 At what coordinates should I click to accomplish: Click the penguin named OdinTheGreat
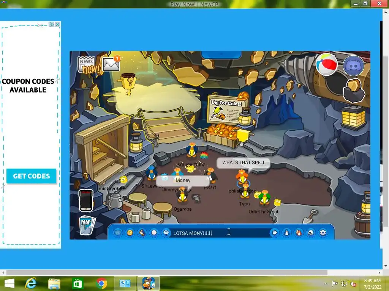pyautogui.click(x=264, y=198)
